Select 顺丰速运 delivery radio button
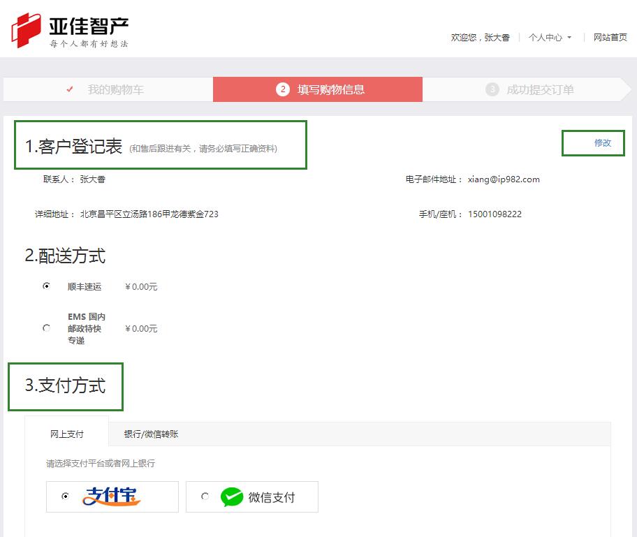637x537 pixels. pos(46,286)
